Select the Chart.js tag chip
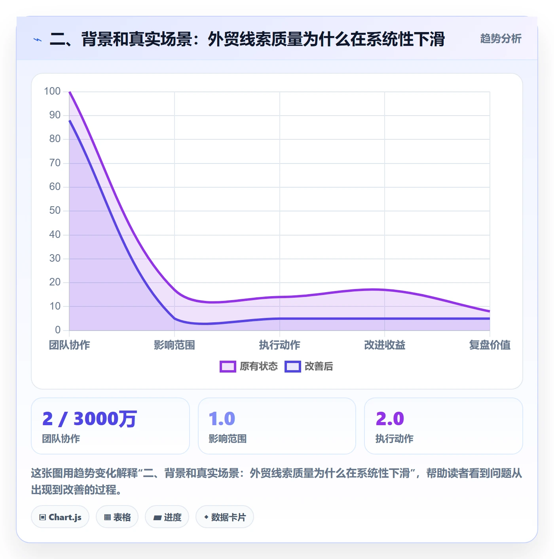 (60, 517)
